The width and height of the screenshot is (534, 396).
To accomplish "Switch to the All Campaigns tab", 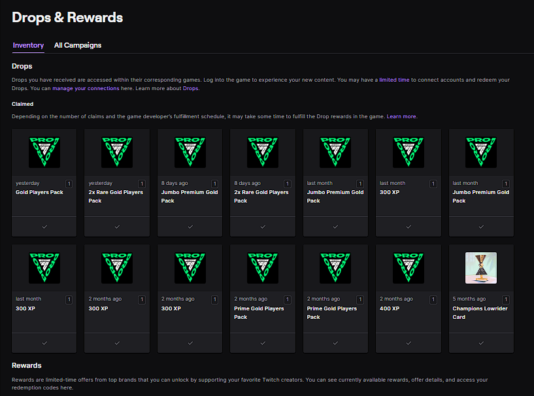I will (78, 45).
